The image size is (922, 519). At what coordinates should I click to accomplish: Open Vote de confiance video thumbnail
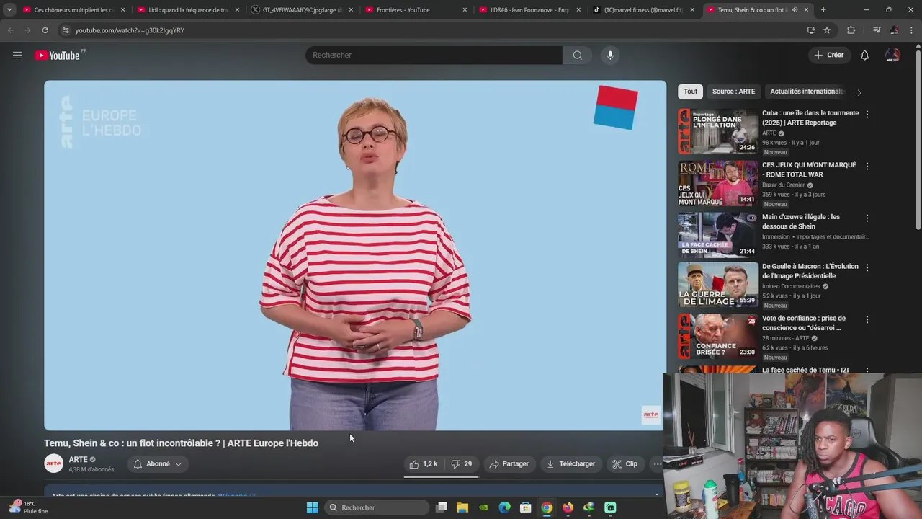tap(718, 337)
